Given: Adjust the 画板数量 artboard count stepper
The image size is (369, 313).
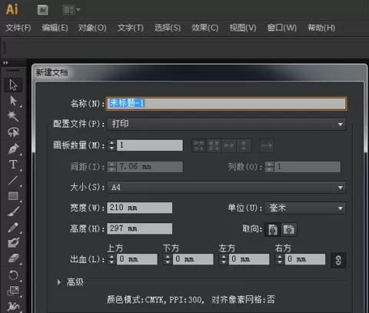Looking at the screenshot, I should click(x=111, y=145).
